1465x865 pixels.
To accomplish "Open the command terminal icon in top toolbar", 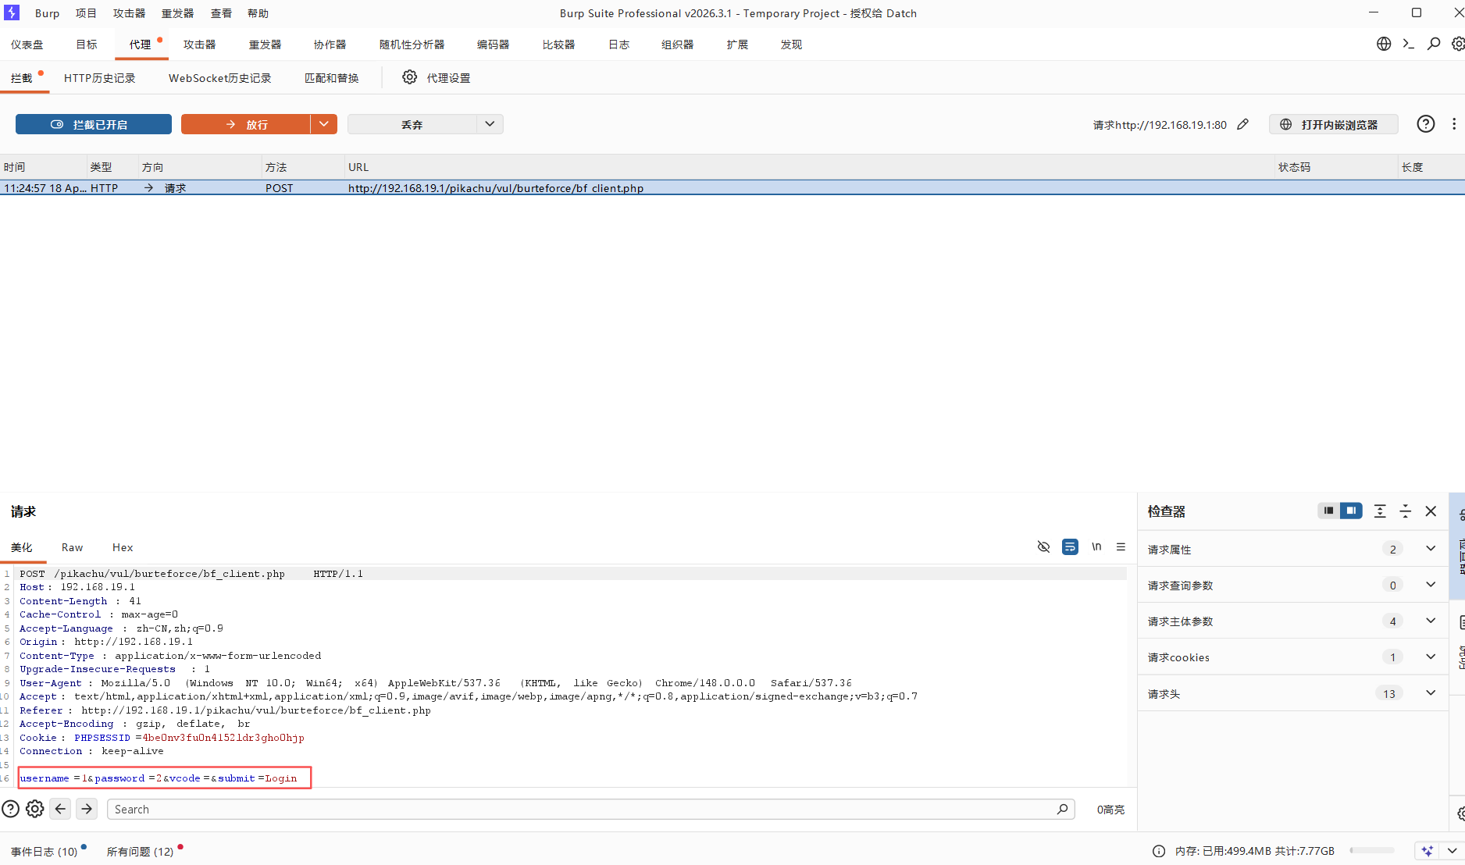I will click(1409, 44).
